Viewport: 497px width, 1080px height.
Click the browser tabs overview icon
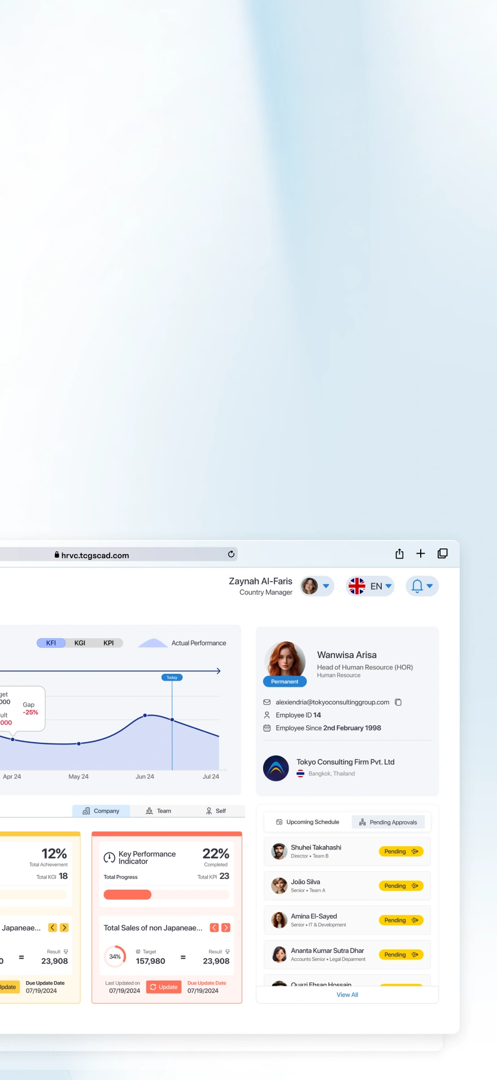click(443, 554)
